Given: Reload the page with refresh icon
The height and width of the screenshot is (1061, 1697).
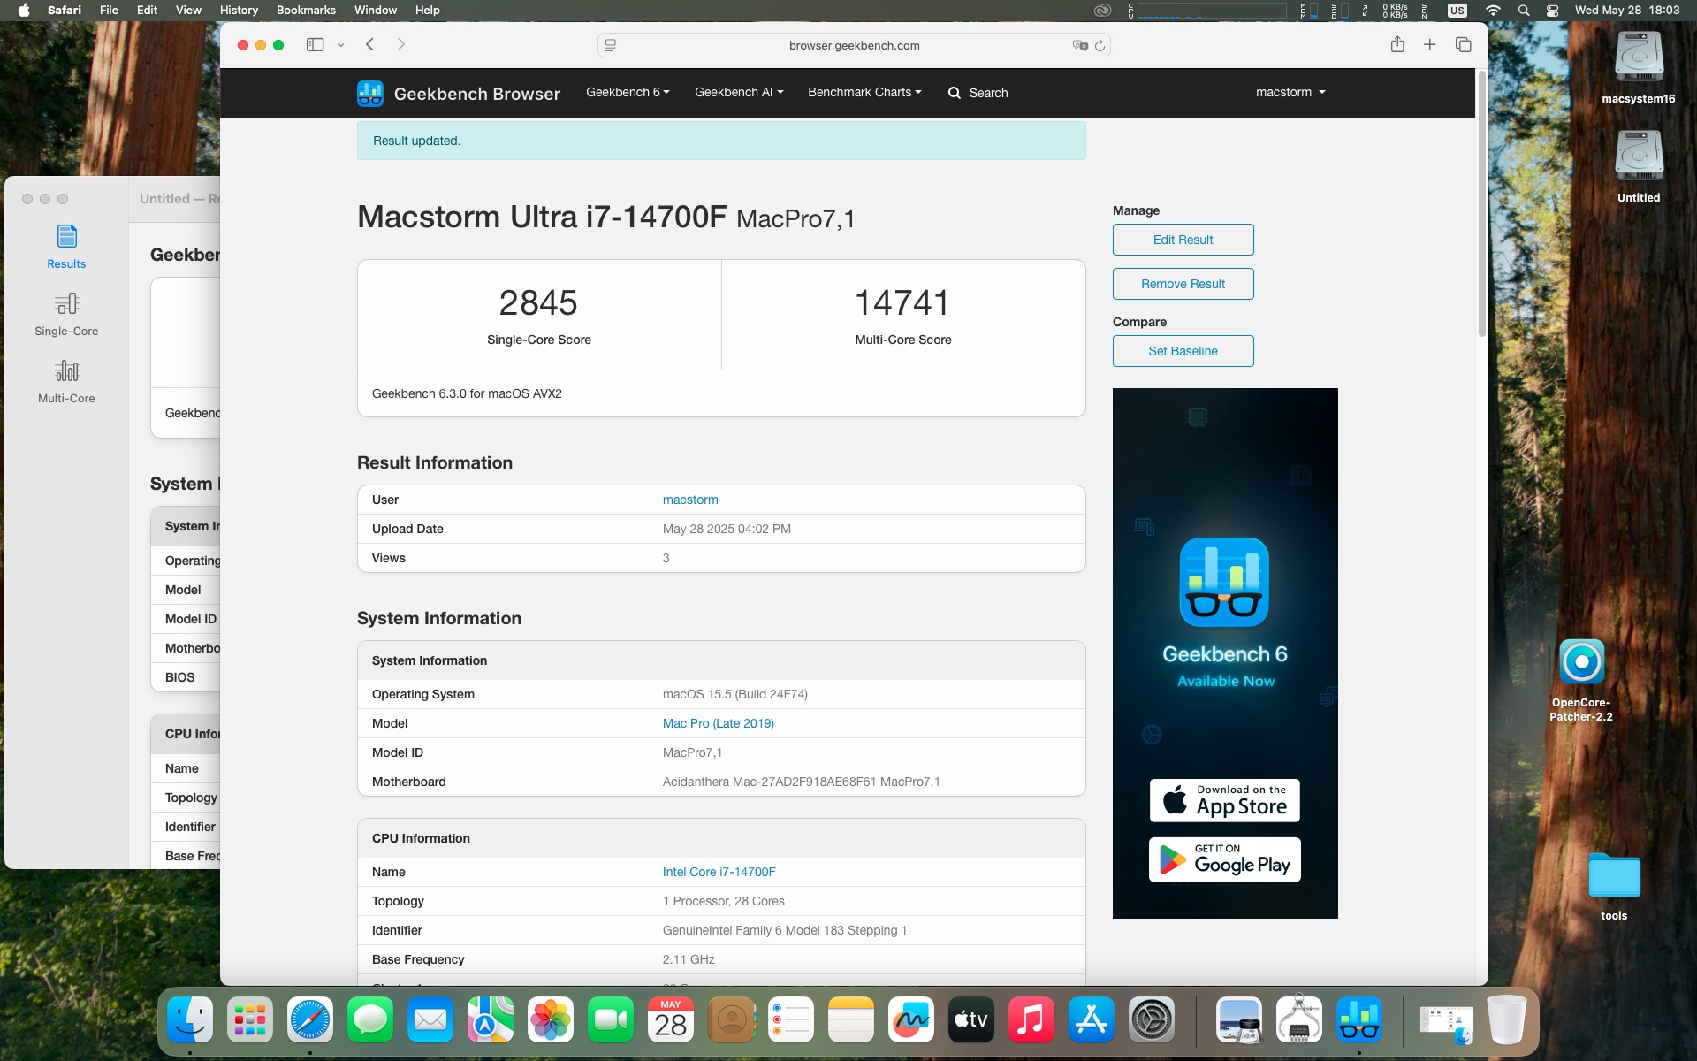Looking at the screenshot, I should (x=1100, y=46).
